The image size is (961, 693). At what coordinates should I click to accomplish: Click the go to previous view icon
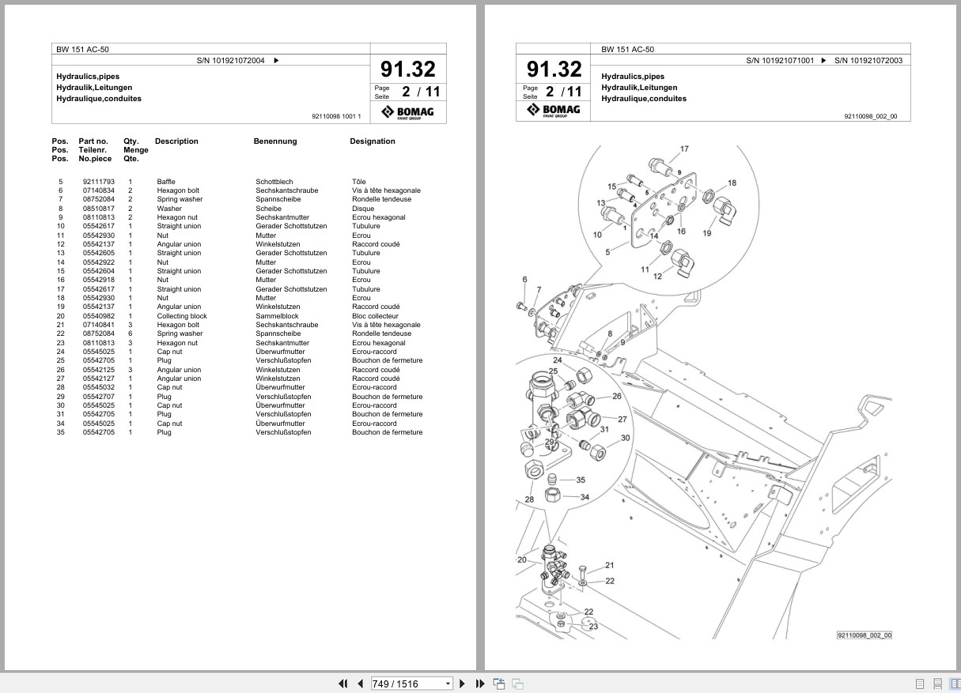[x=499, y=684]
